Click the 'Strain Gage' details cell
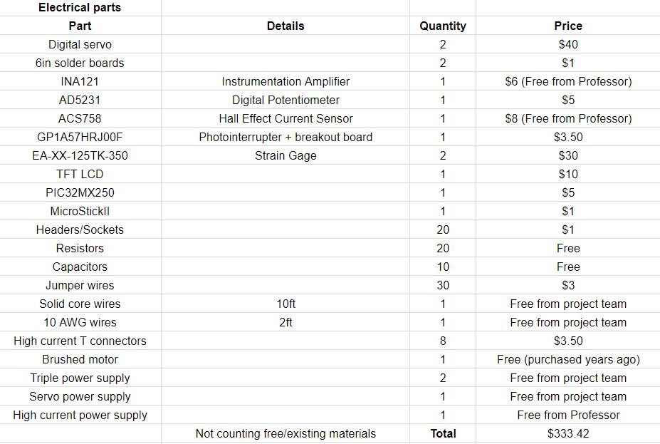 point(286,155)
